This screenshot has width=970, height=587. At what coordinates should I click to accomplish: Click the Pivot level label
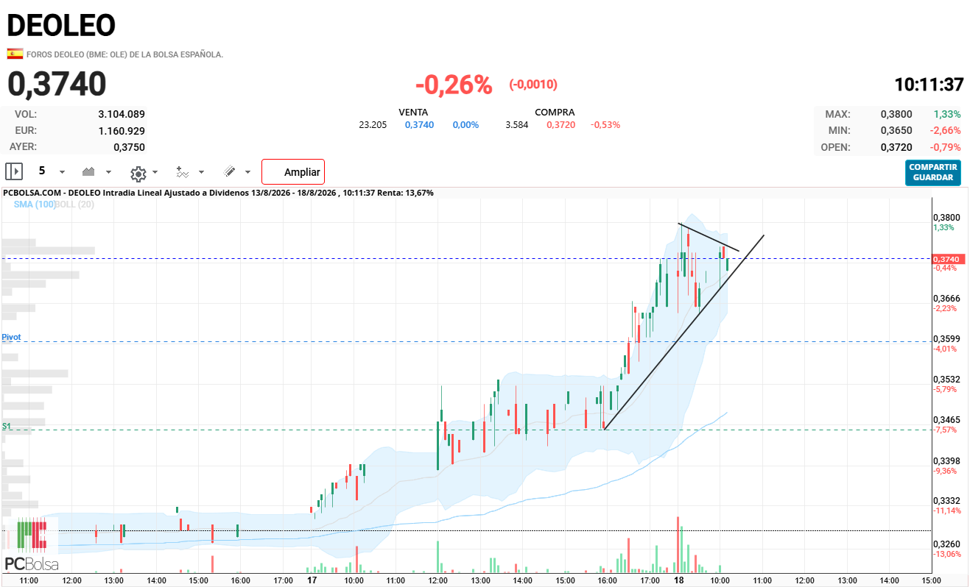coord(11,337)
